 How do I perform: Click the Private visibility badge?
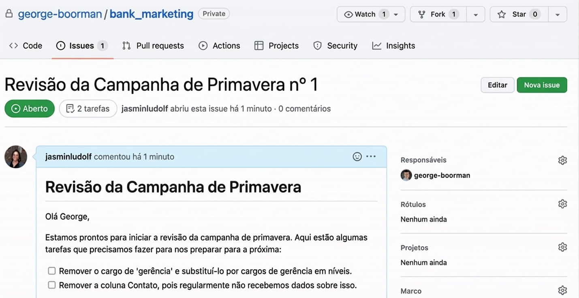214,14
